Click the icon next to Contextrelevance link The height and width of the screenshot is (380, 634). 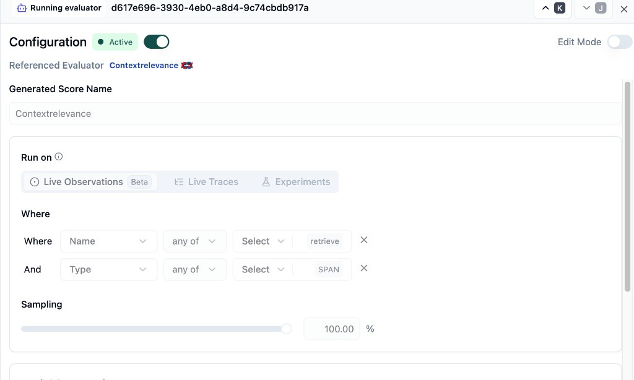click(x=187, y=66)
